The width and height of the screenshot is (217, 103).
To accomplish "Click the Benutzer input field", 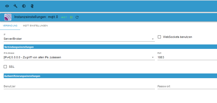I will [x=79, y=87].
